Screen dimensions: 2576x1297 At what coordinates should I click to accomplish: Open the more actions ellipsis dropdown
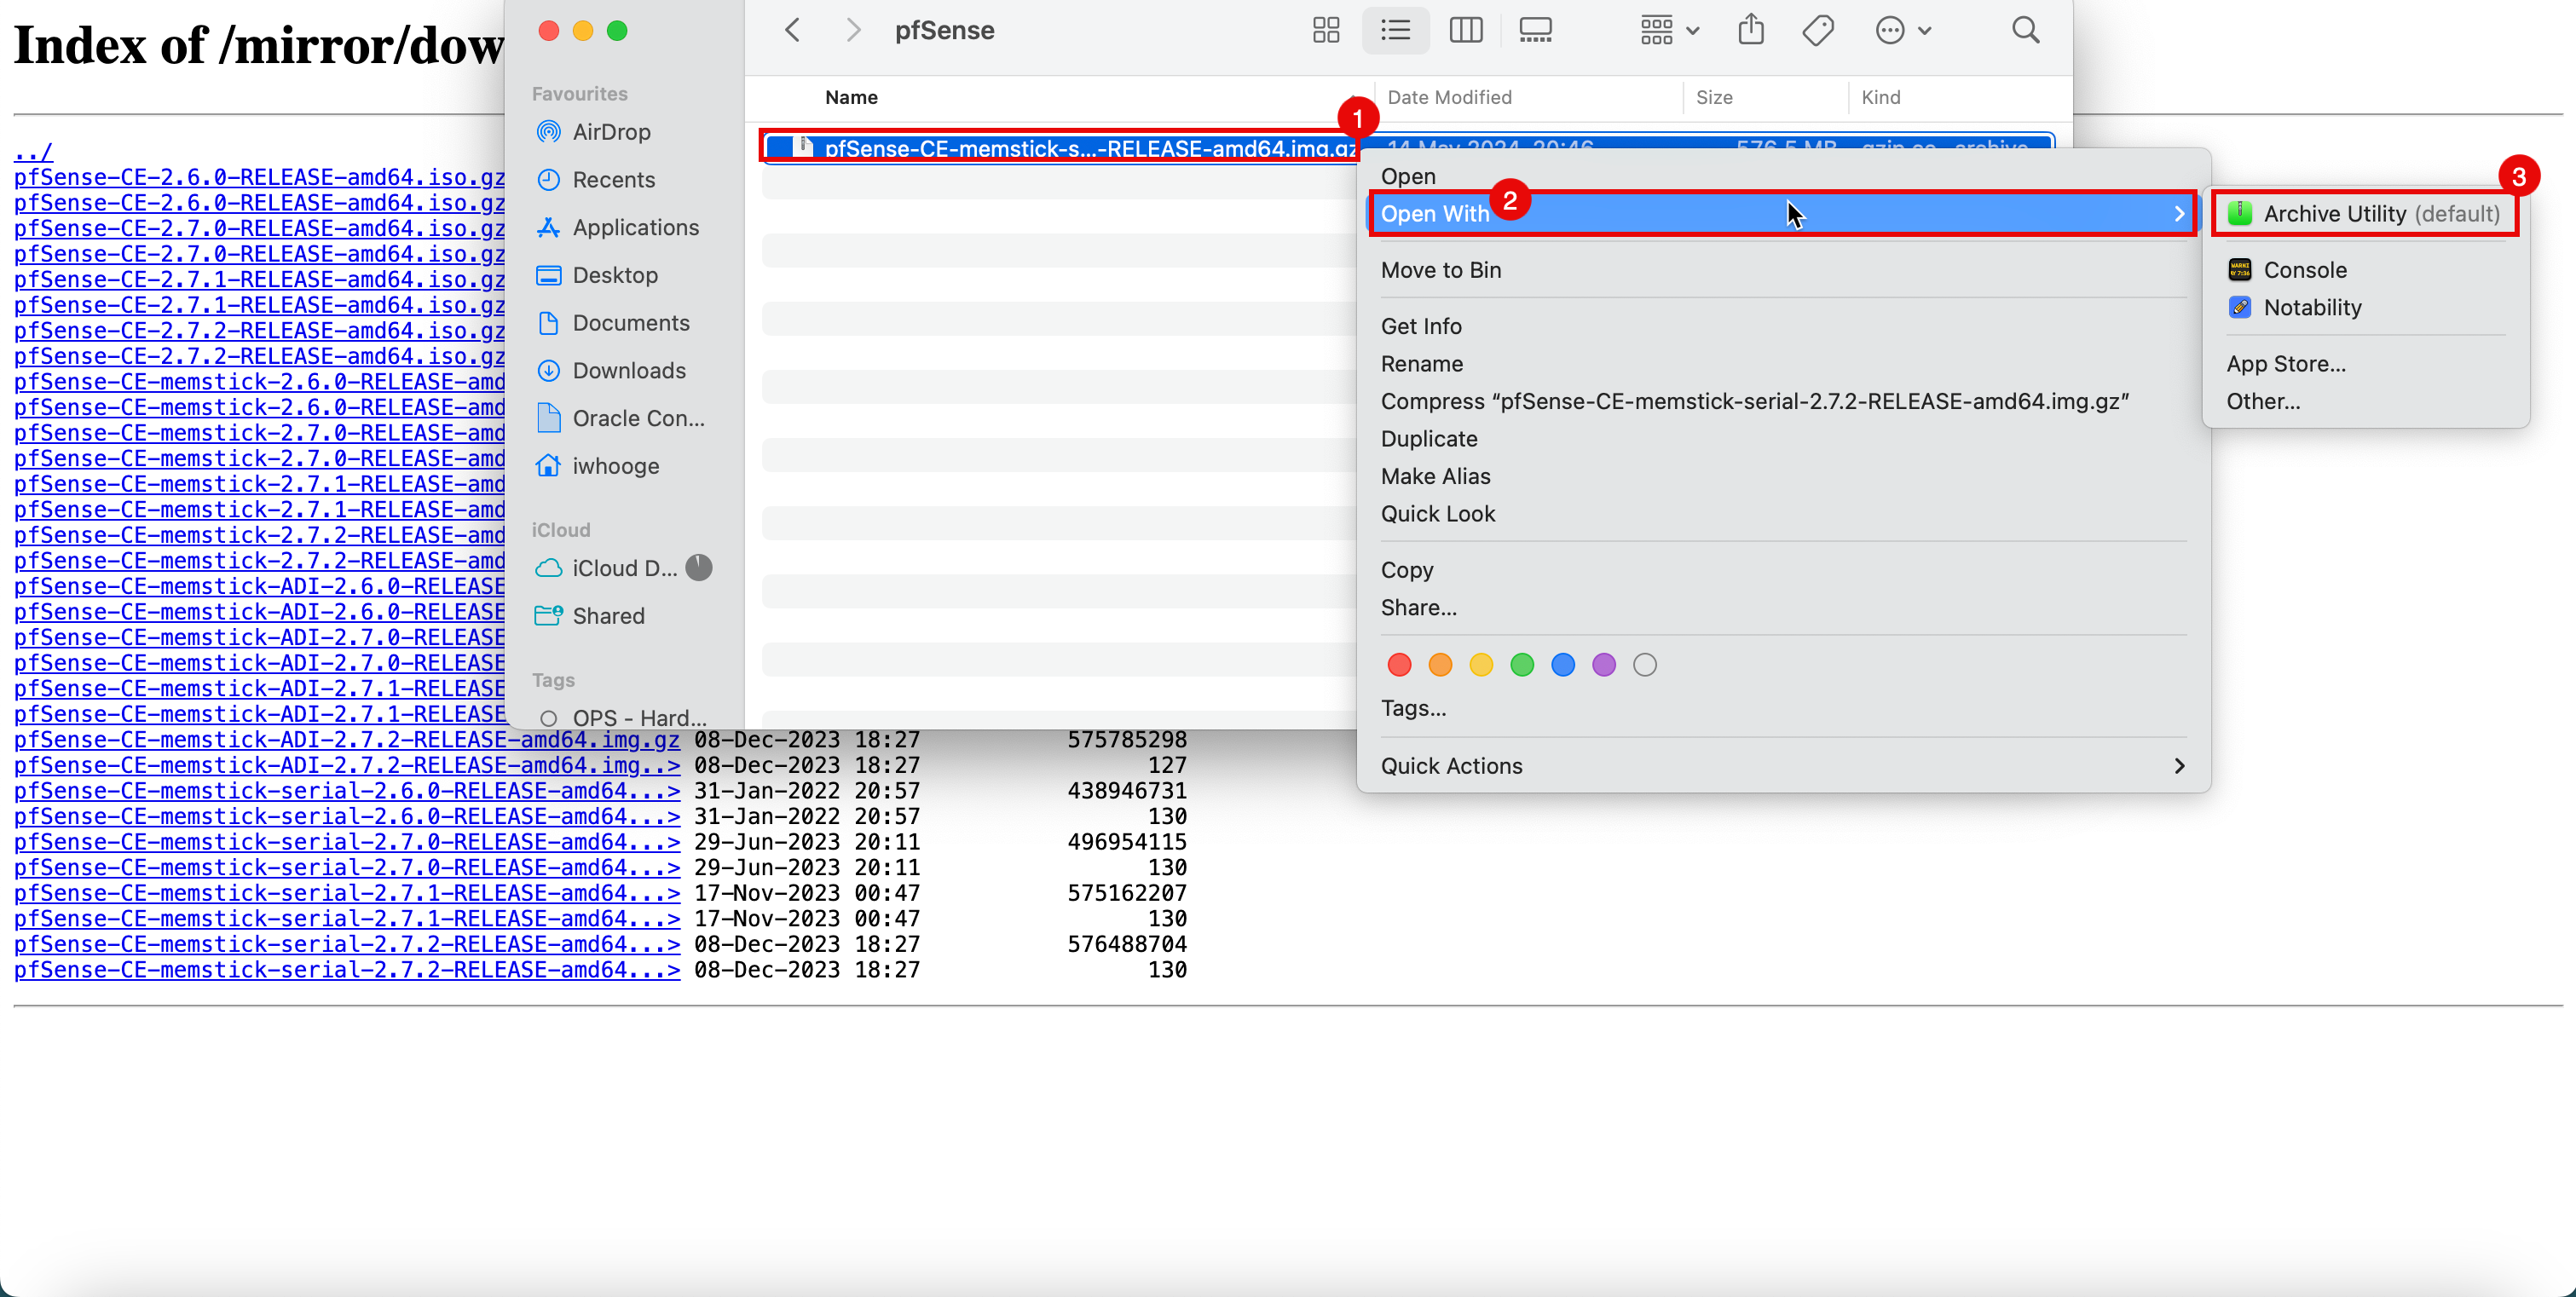click(x=1902, y=30)
